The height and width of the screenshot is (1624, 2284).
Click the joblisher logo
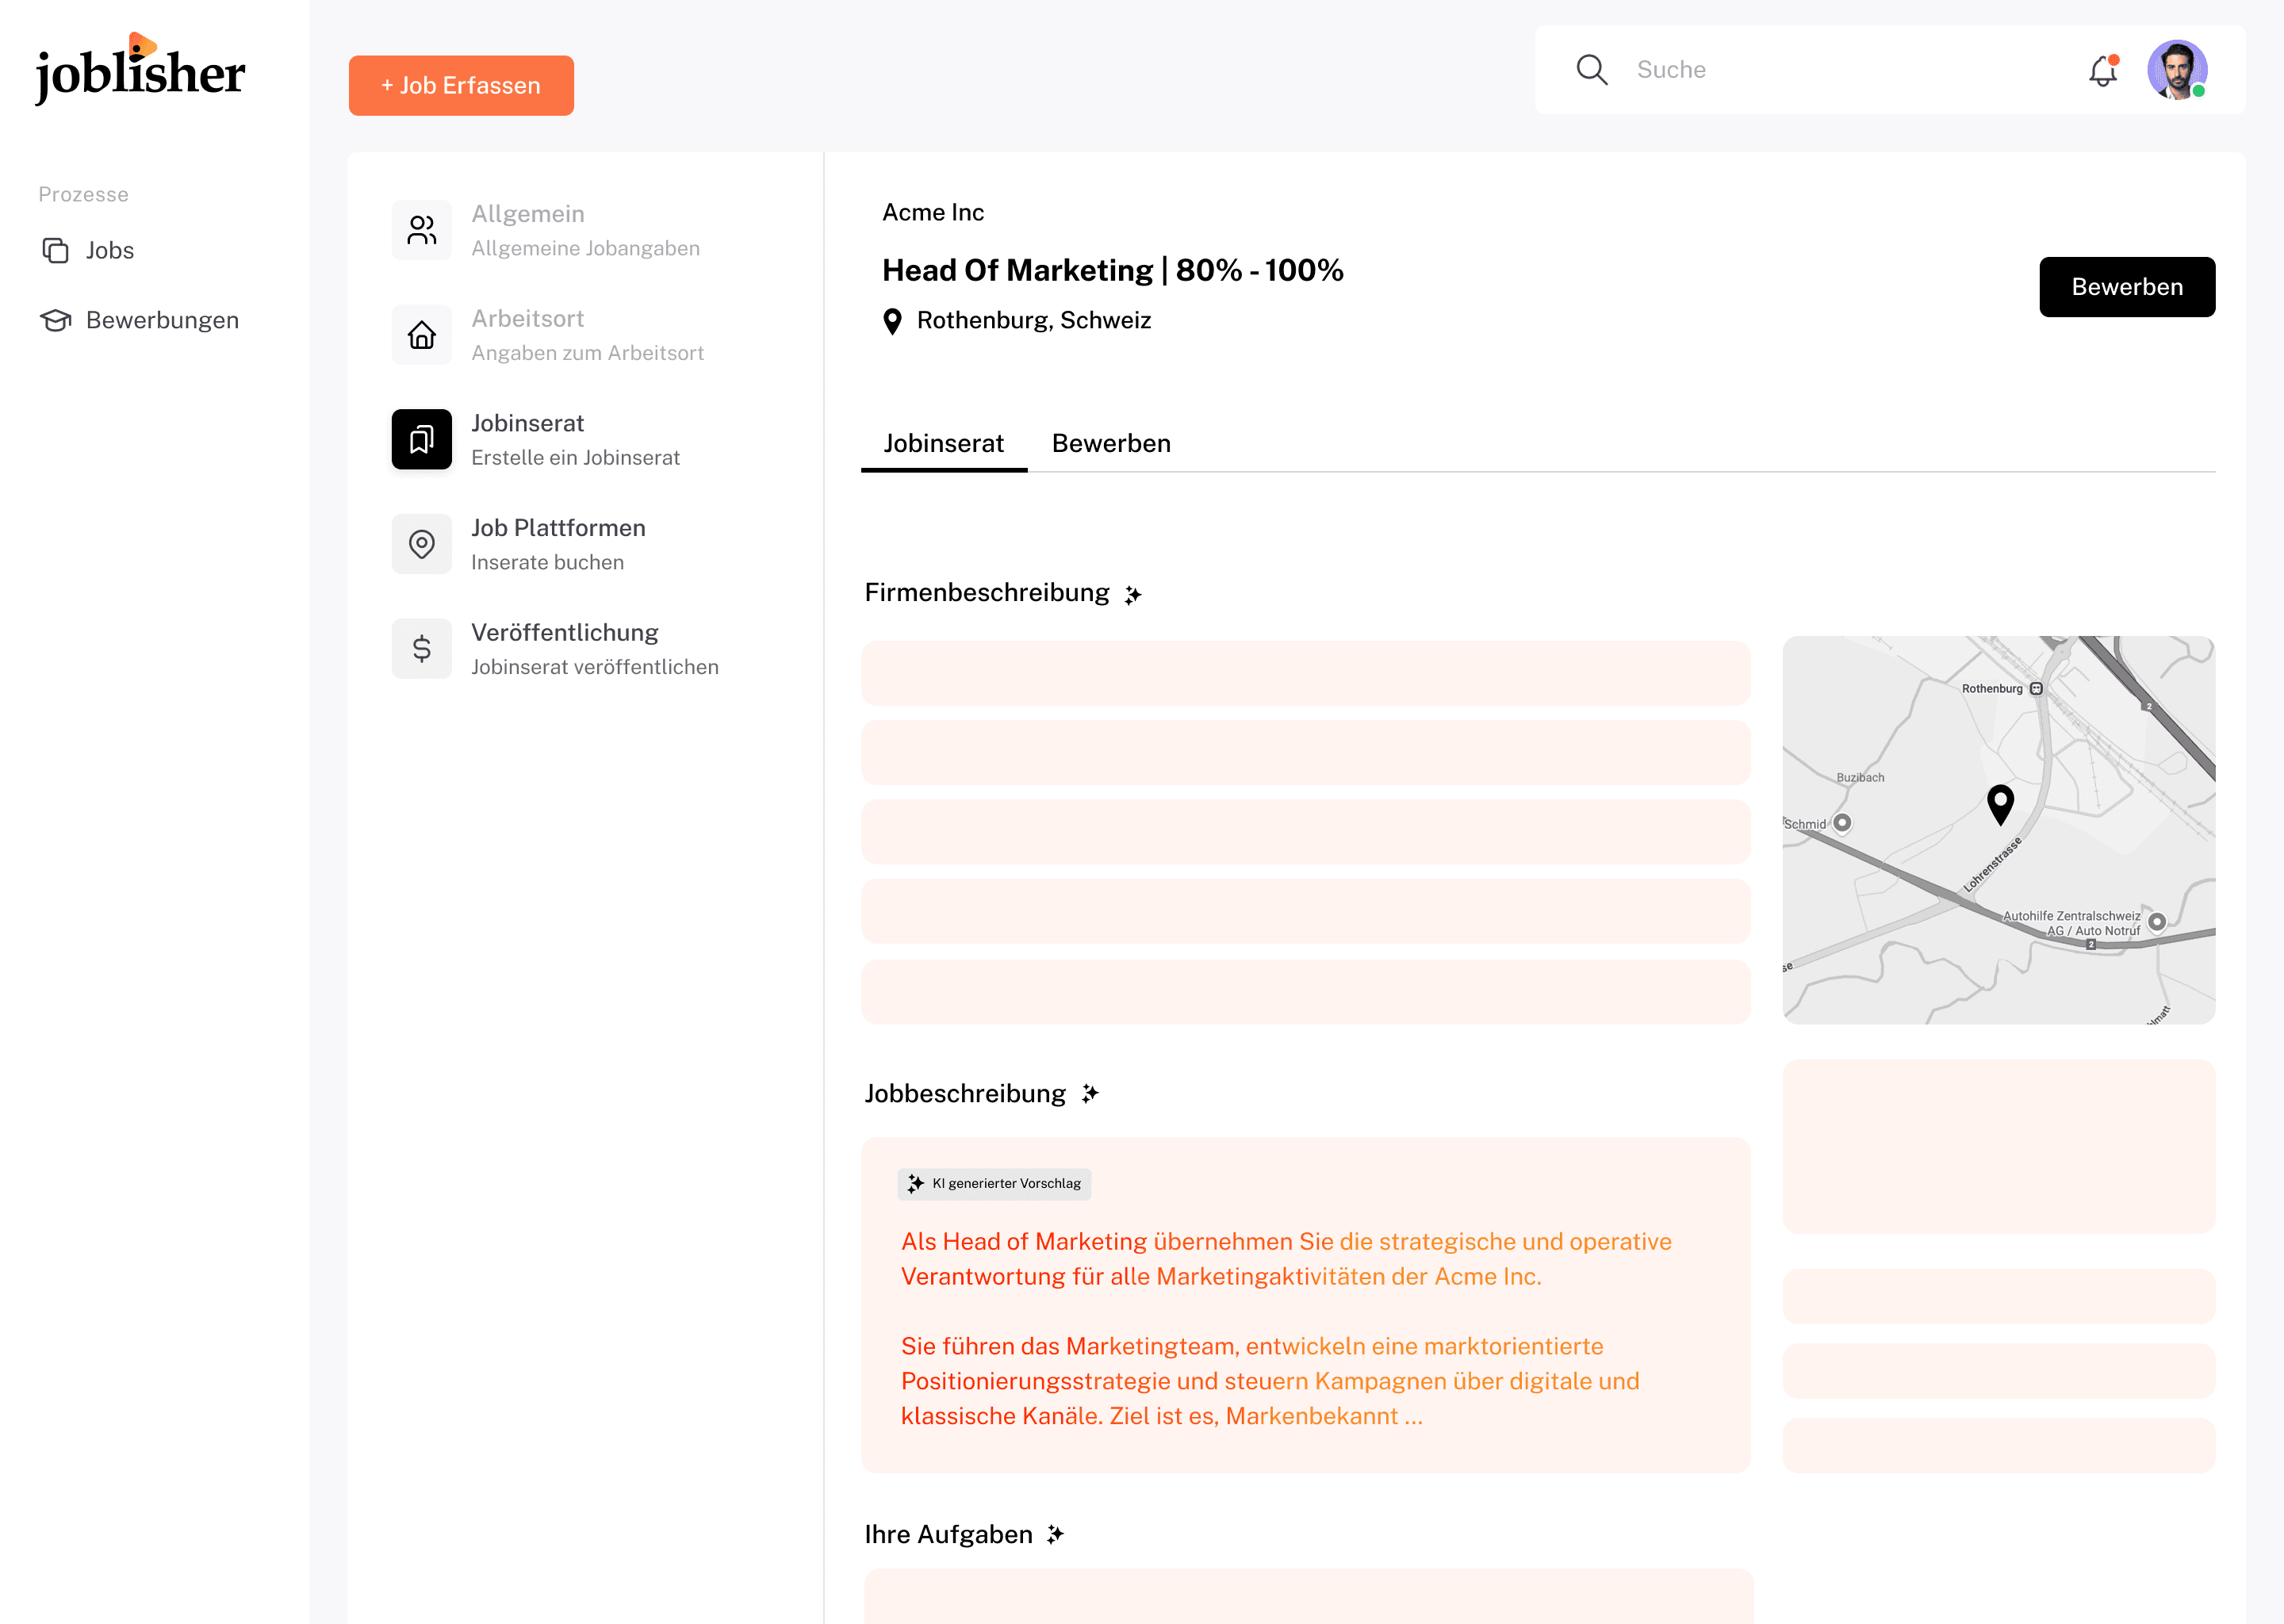click(x=140, y=70)
